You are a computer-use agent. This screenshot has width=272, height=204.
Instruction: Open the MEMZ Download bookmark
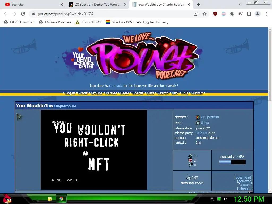click(x=19, y=22)
